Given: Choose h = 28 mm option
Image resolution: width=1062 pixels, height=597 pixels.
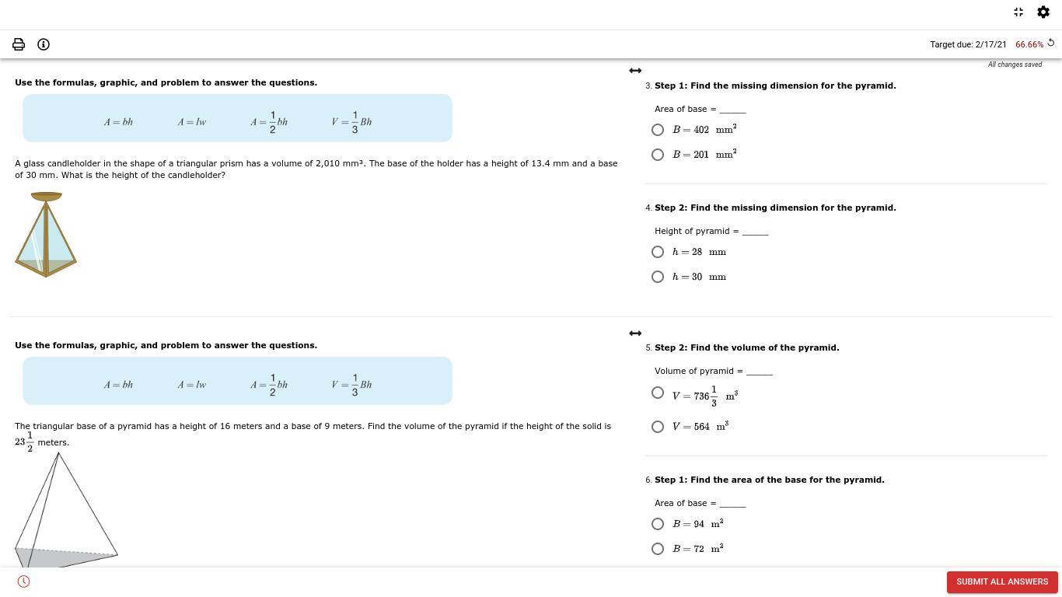Looking at the screenshot, I should [658, 252].
